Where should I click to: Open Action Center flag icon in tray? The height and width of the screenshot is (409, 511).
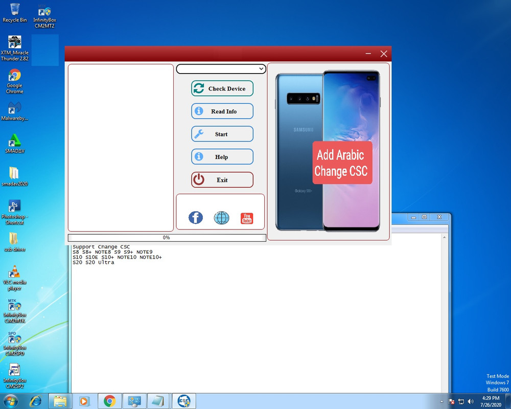(x=451, y=401)
